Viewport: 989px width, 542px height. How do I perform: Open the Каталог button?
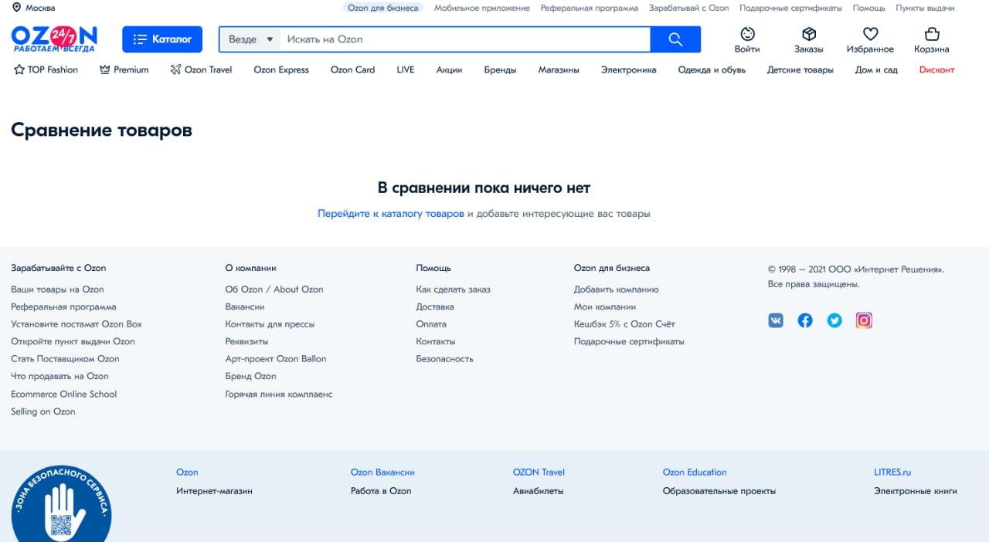click(x=162, y=39)
